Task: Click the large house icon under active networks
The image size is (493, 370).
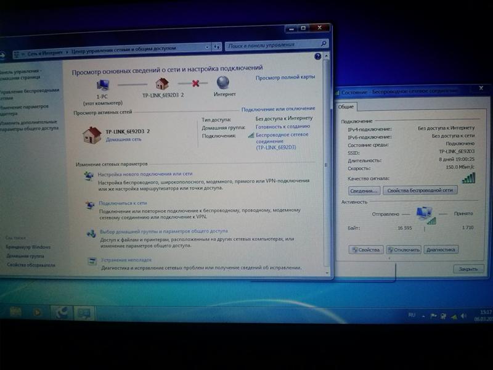Action: [x=92, y=135]
